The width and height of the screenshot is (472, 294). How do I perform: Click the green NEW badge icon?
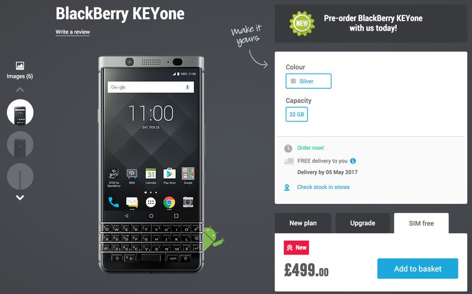pyautogui.click(x=302, y=24)
